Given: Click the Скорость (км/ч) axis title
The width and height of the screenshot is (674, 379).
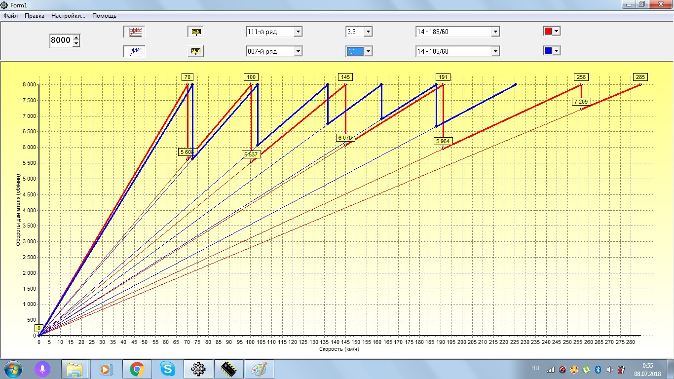Looking at the screenshot, I should [x=339, y=349].
